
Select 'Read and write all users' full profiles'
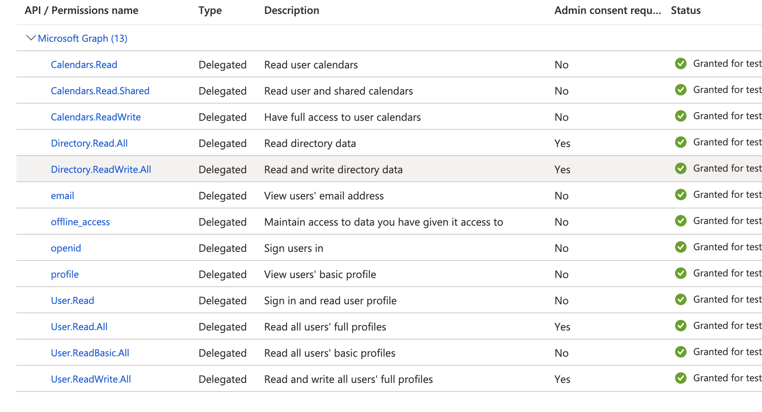[x=349, y=379]
